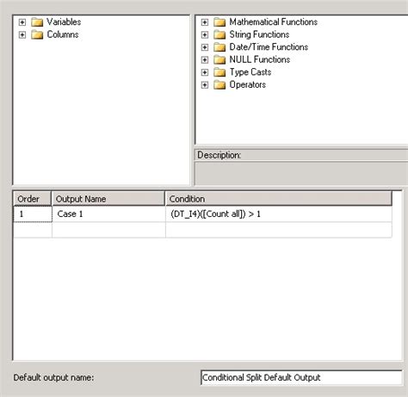Select the Date/Time Functions label
This screenshot has height=397, width=408.
click(x=269, y=47)
